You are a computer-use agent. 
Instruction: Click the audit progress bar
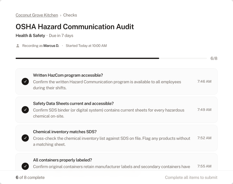111,58
